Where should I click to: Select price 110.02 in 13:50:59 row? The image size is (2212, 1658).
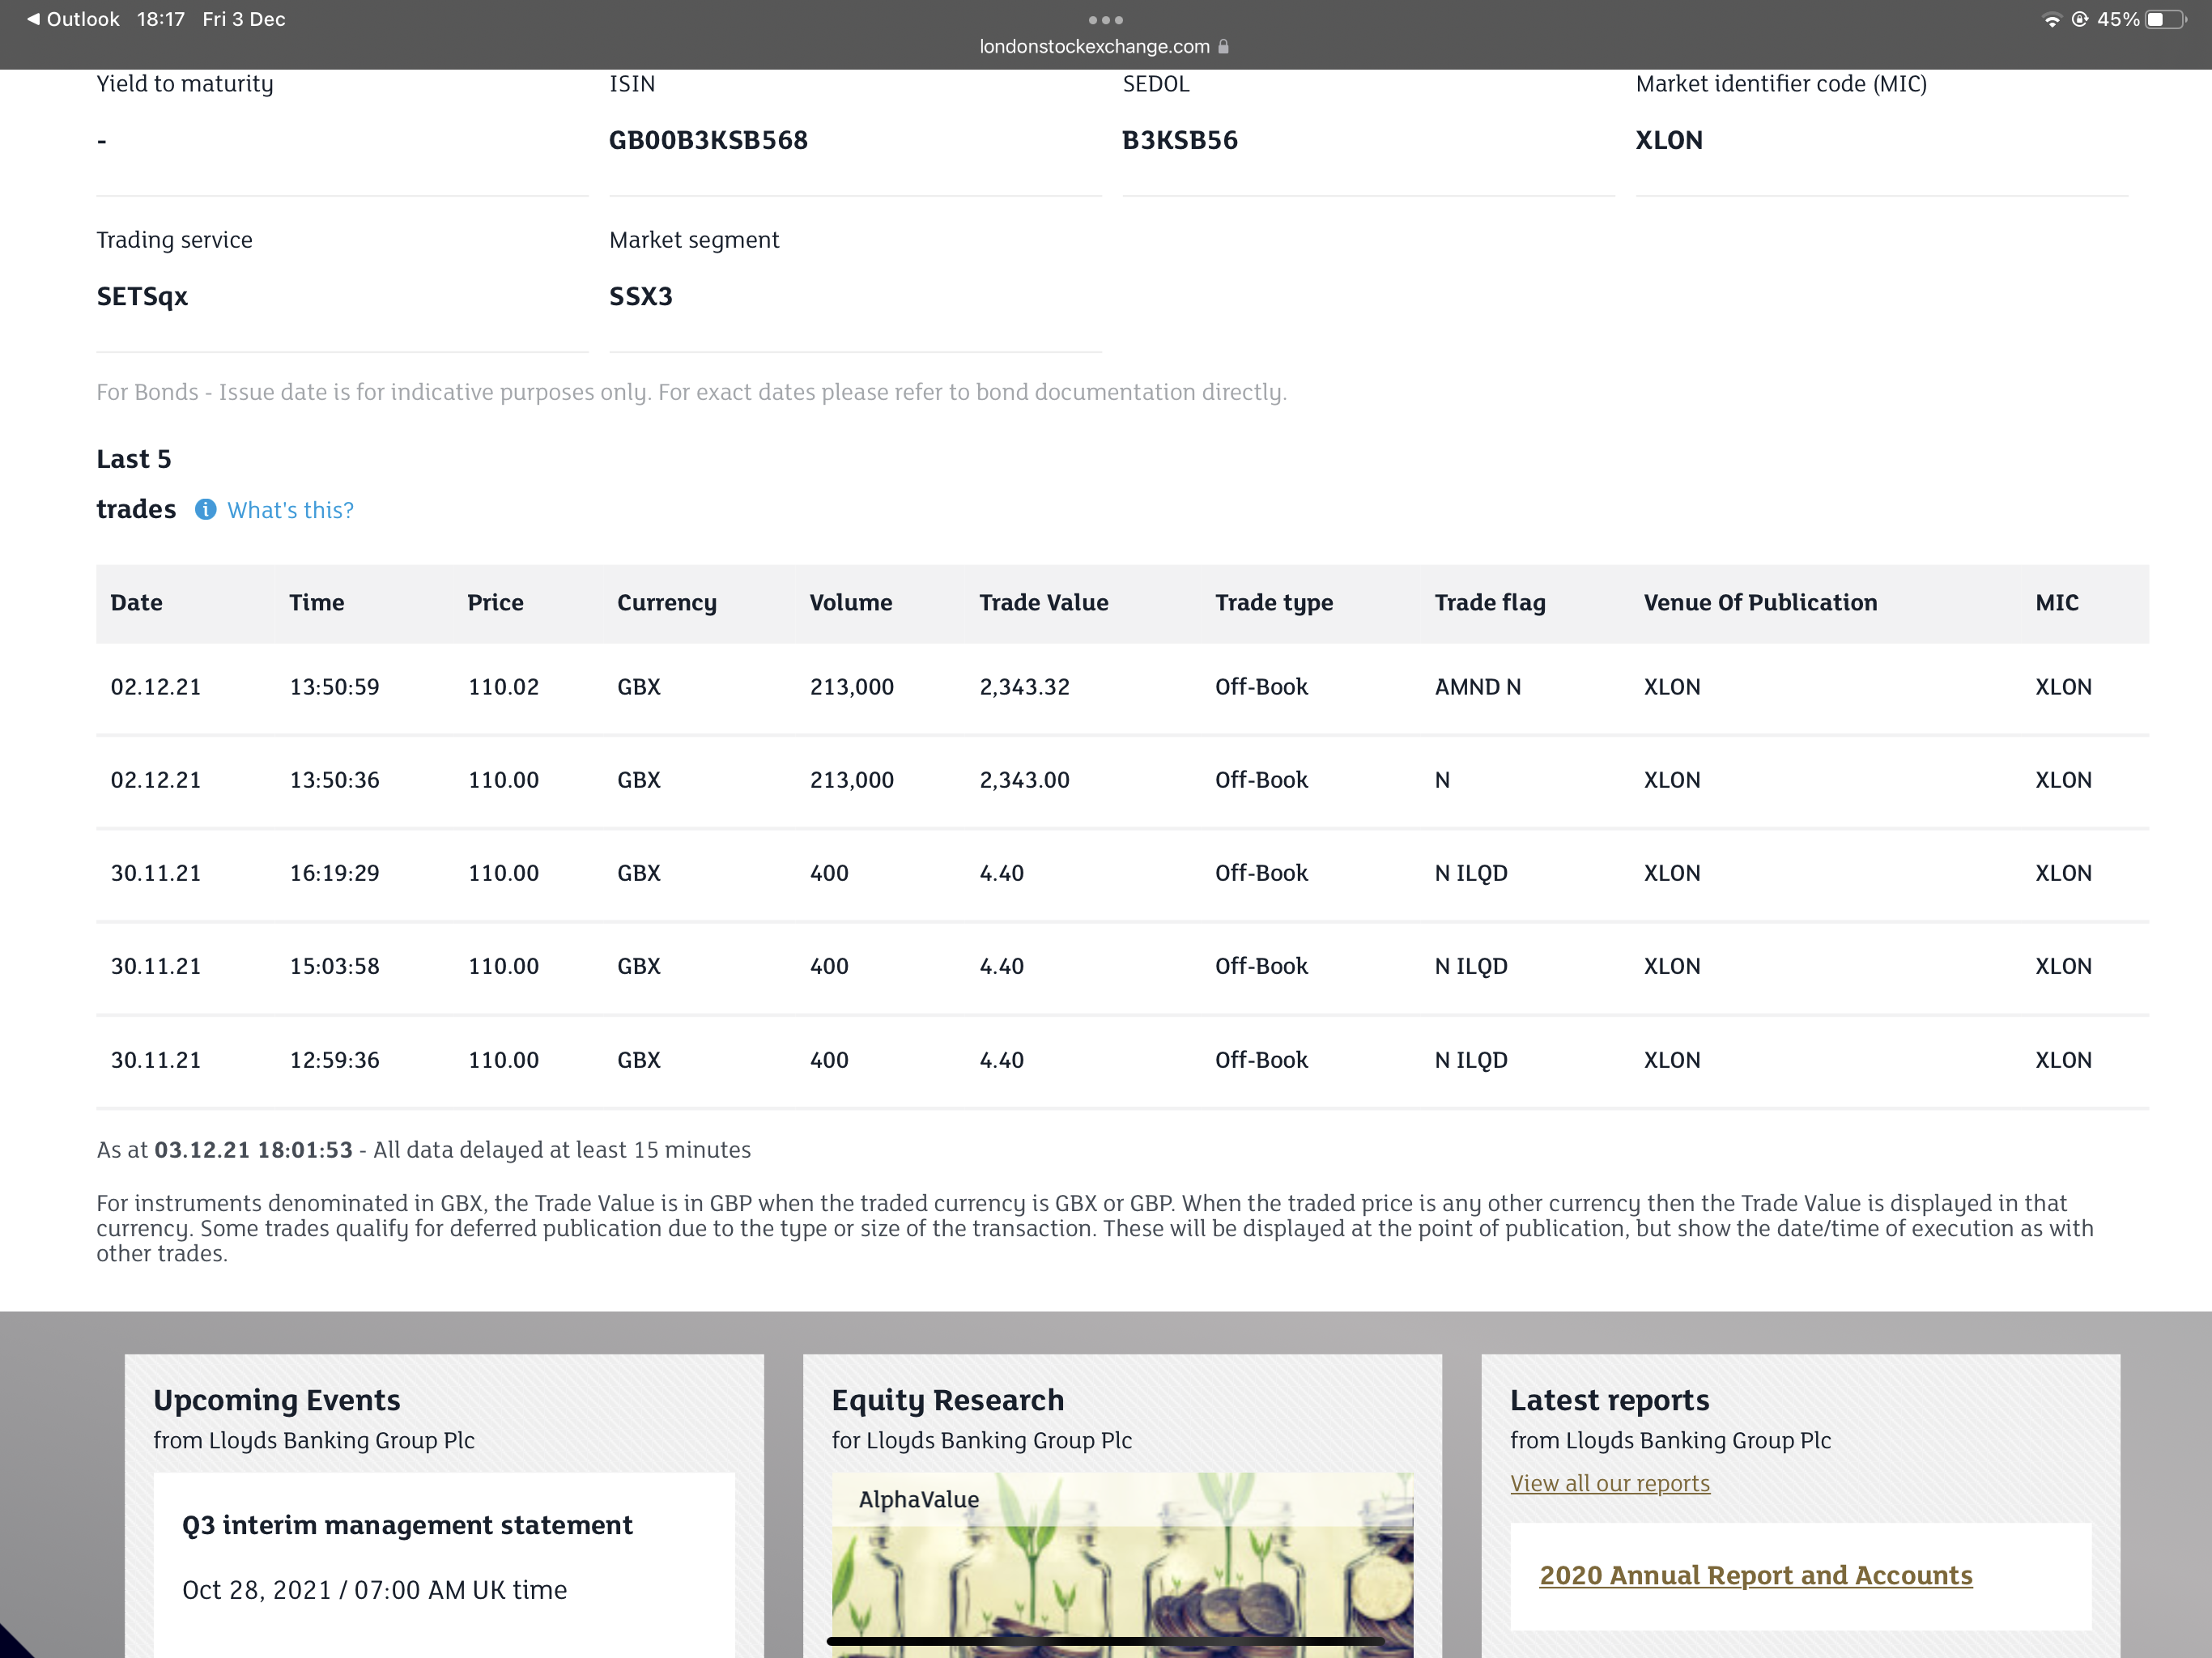[503, 687]
